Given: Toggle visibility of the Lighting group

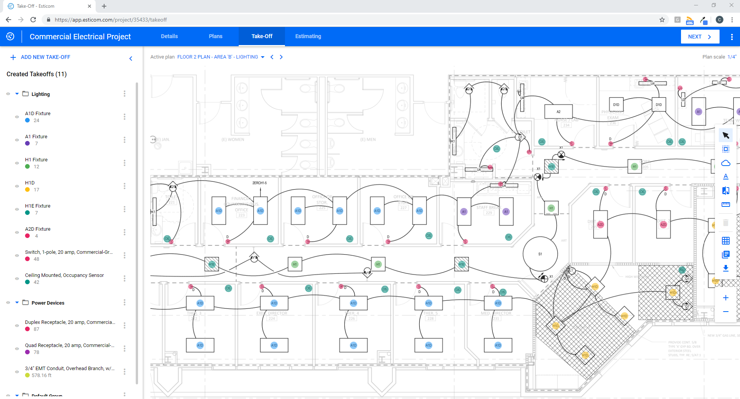Looking at the screenshot, I should [8, 94].
